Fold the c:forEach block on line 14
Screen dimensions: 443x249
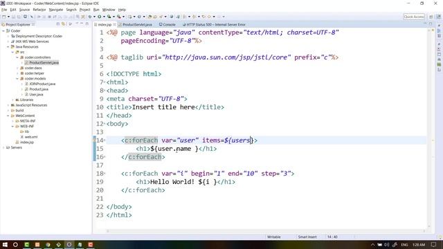click(105, 140)
